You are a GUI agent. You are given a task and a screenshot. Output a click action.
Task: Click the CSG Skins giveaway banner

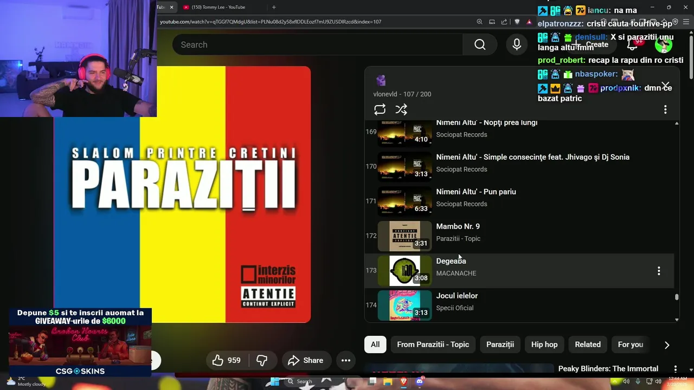(80, 342)
